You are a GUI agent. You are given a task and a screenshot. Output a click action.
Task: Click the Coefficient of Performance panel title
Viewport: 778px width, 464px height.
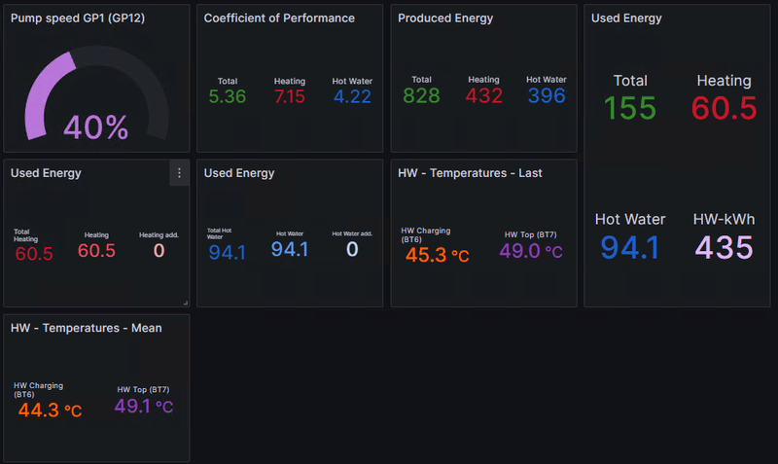click(279, 18)
